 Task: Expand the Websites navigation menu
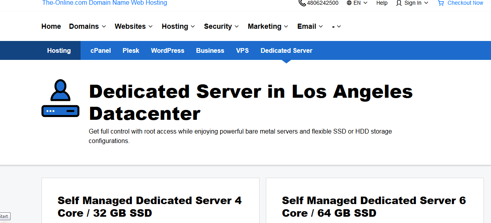point(134,26)
